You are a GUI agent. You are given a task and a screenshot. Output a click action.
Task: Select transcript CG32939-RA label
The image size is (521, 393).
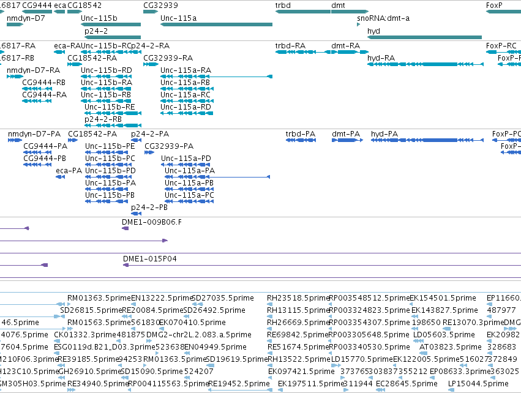coord(168,58)
